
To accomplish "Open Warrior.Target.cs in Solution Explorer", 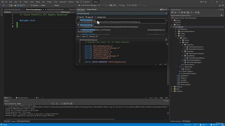I will coord(187,71).
